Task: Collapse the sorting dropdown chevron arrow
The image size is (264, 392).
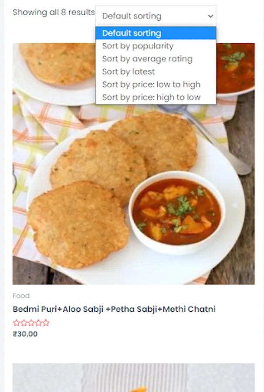Action: tap(210, 16)
